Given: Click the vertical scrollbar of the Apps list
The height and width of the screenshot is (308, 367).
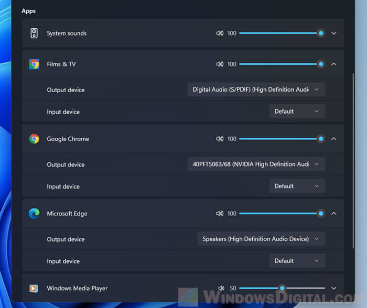Looking at the screenshot, I should pyautogui.click(x=353, y=161).
